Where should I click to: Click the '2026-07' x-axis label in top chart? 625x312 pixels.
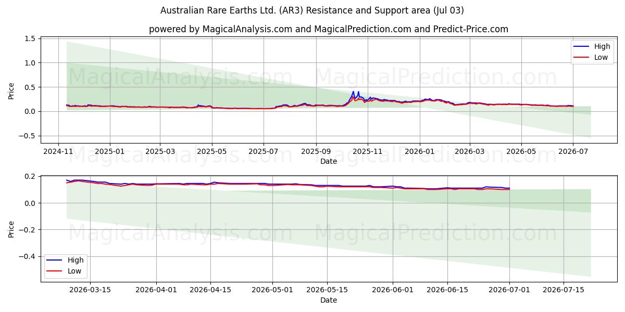[573, 152]
